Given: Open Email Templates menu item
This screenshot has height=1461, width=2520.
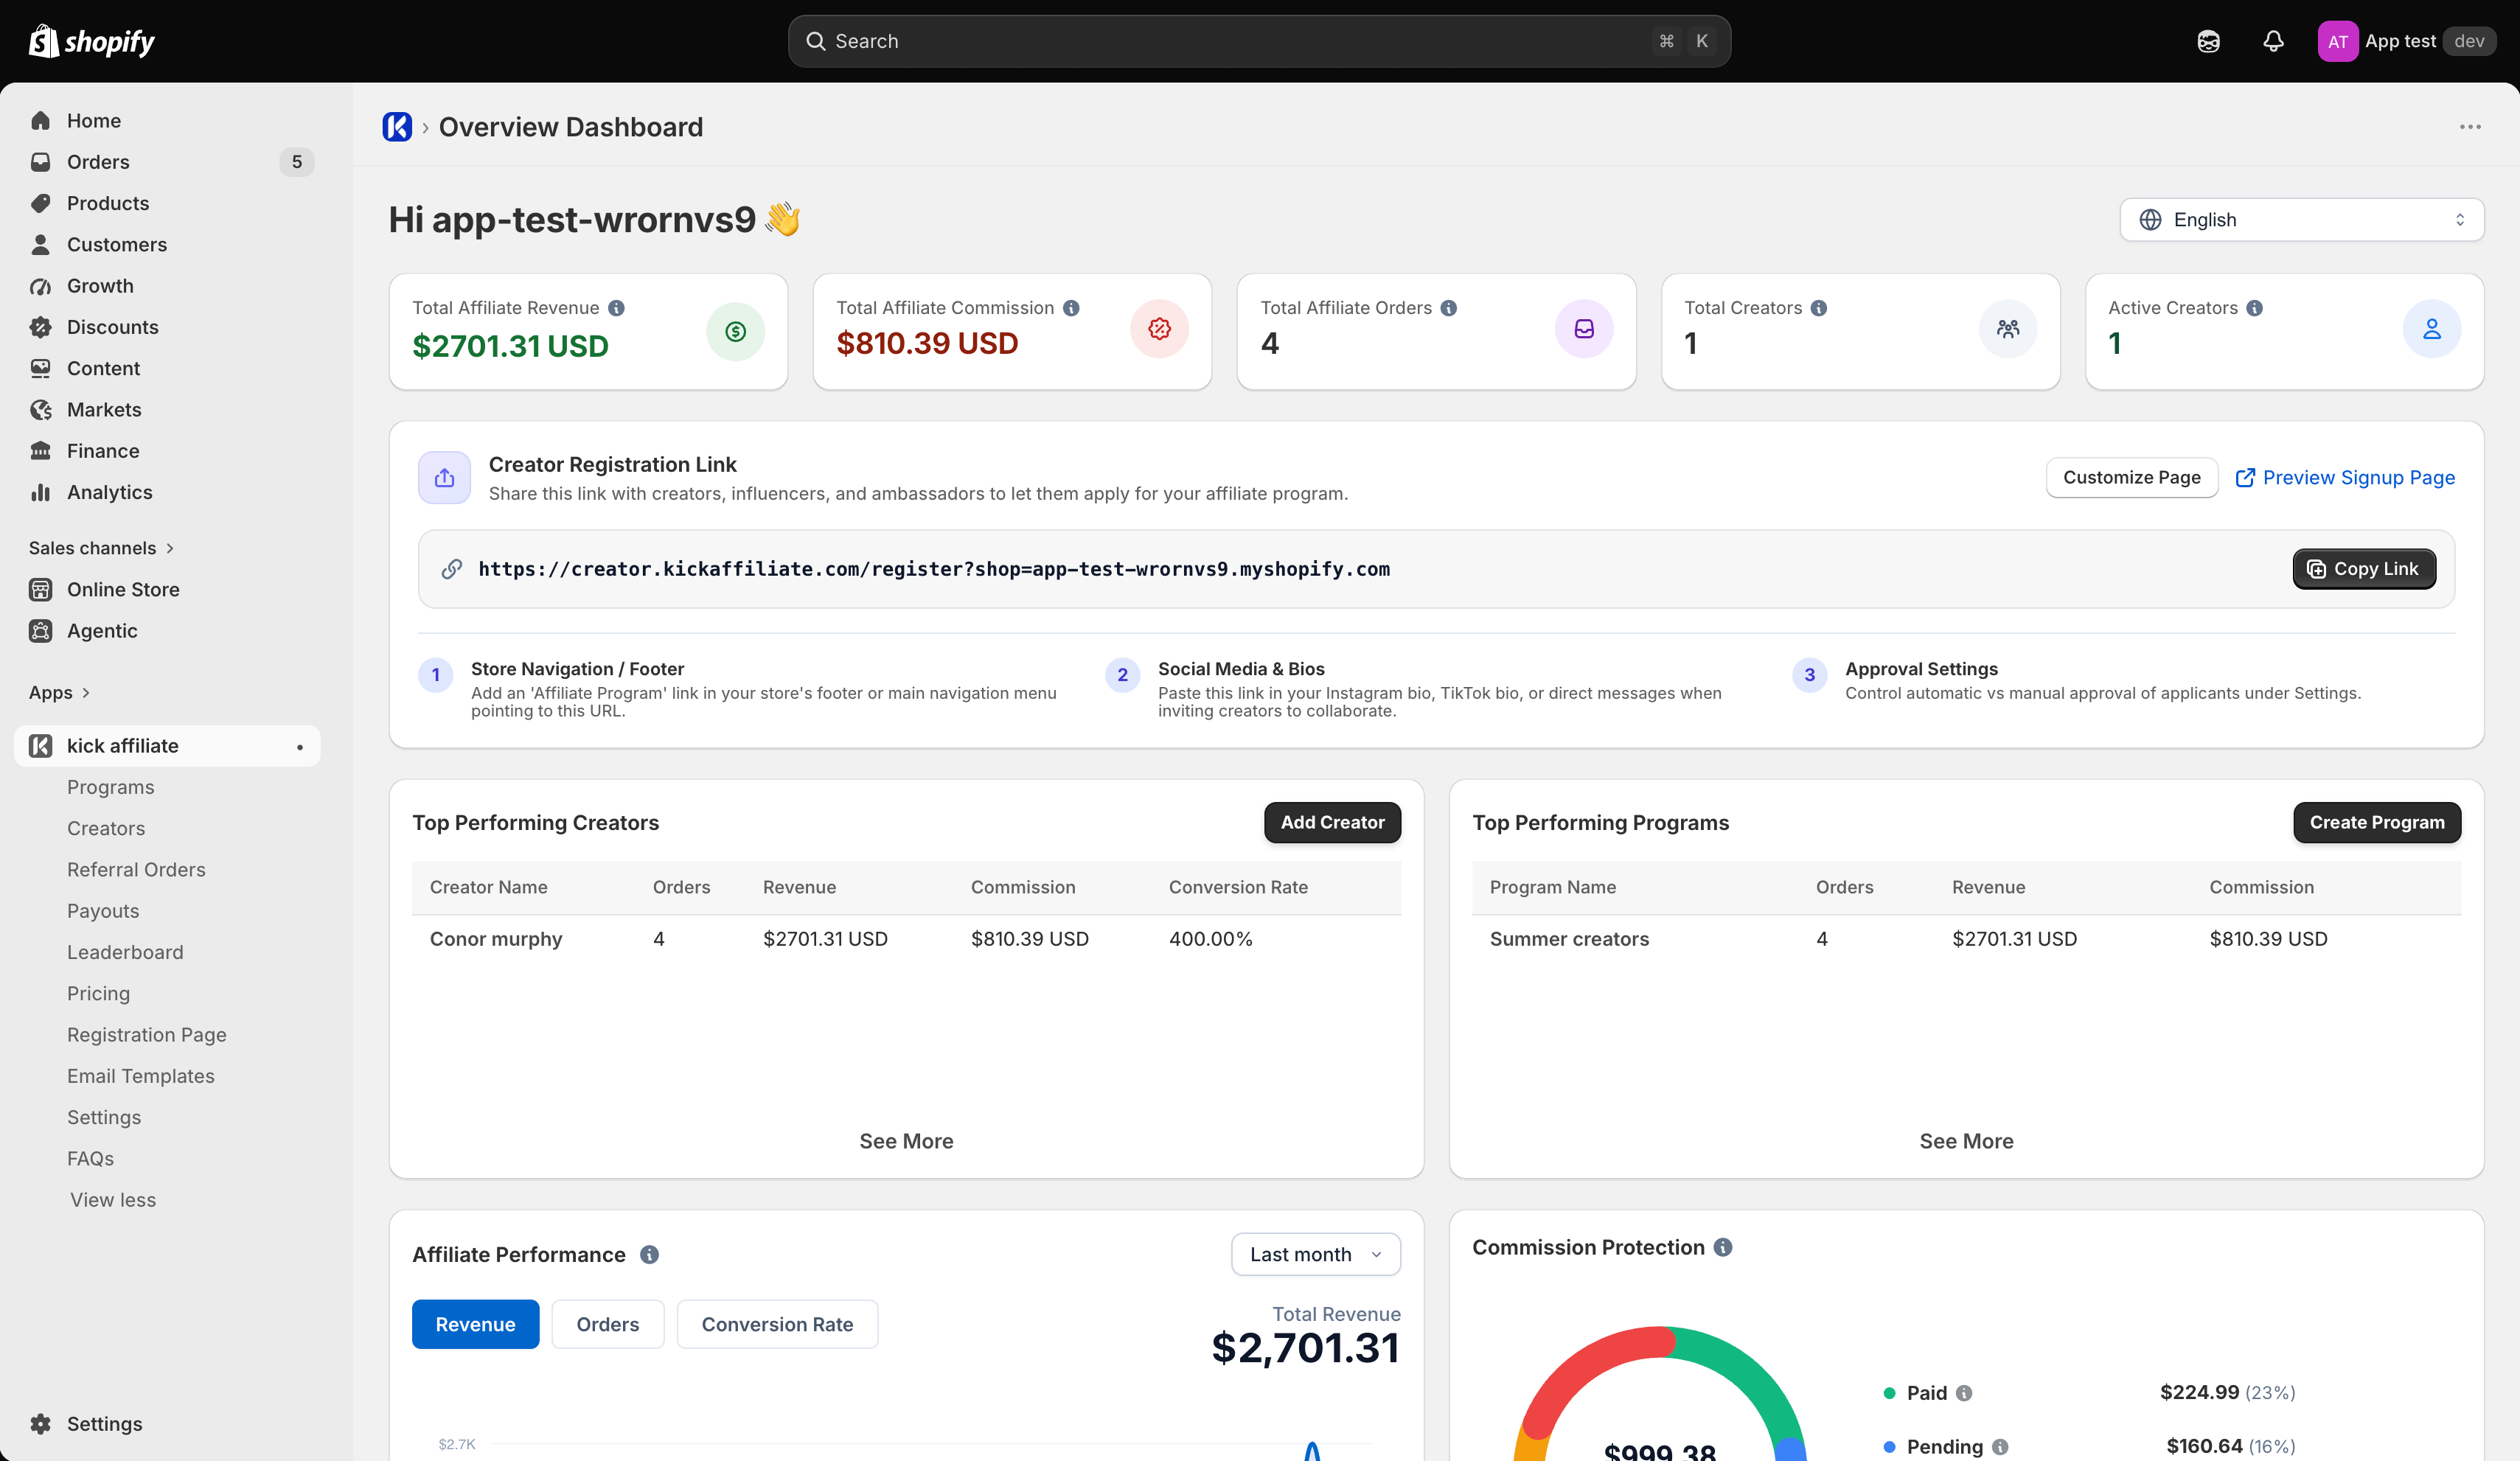Looking at the screenshot, I should 140,1076.
